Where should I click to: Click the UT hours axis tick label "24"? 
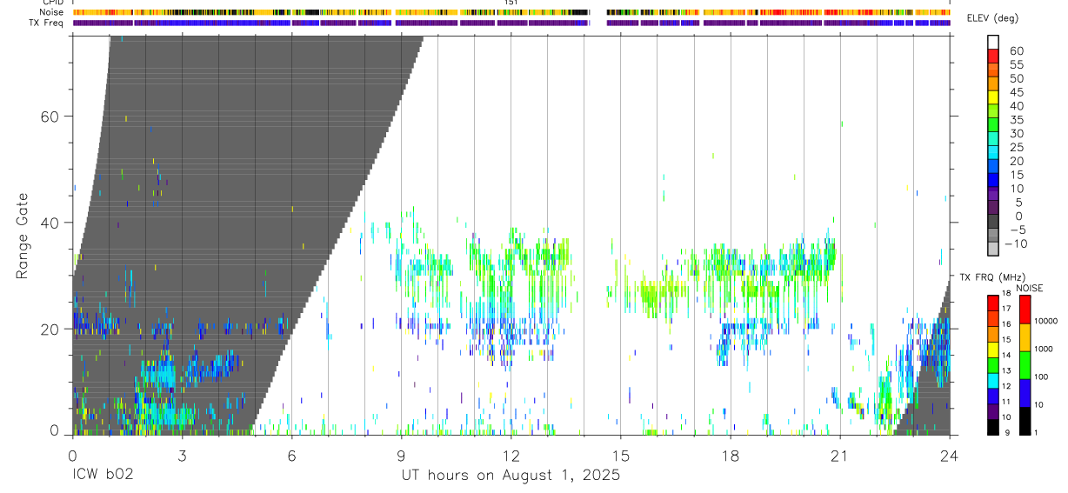pyautogui.click(x=949, y=455)
